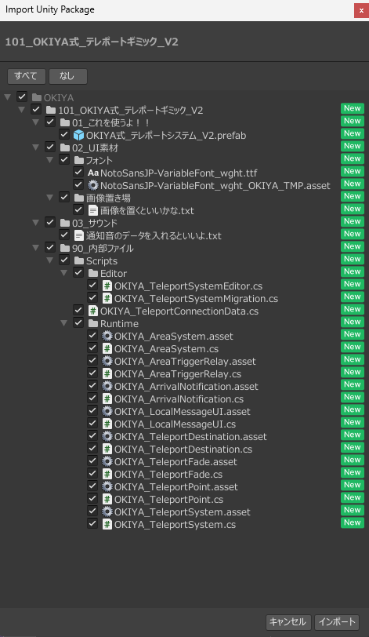Collapse the 01_これを使うよ！！ folder

pos(36,122)
